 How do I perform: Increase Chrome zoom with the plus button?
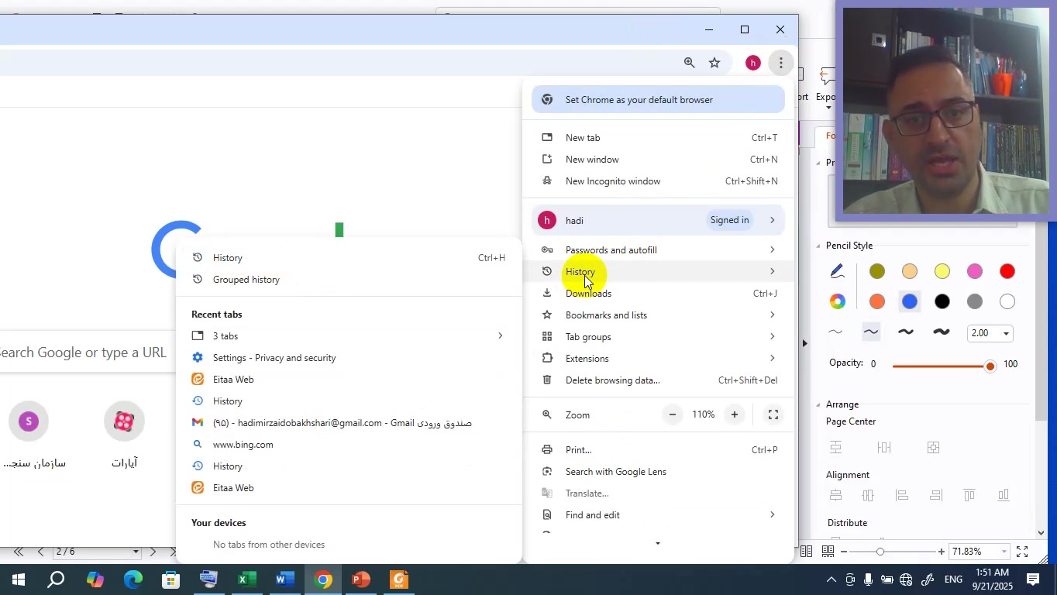pyautogui.click(x=734, y=414)
